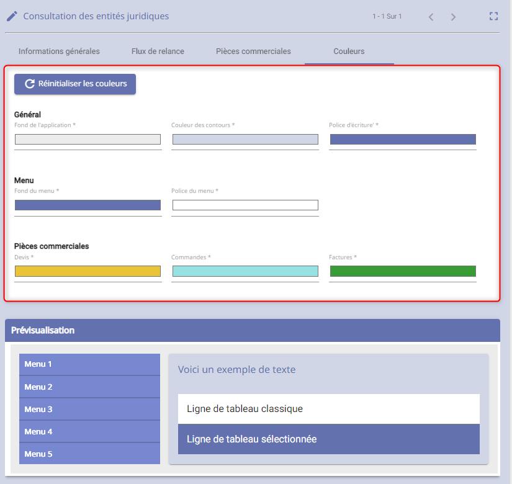
Task: Click the 1 - 1 Sur 1 counter
Action: coord(387,16)
